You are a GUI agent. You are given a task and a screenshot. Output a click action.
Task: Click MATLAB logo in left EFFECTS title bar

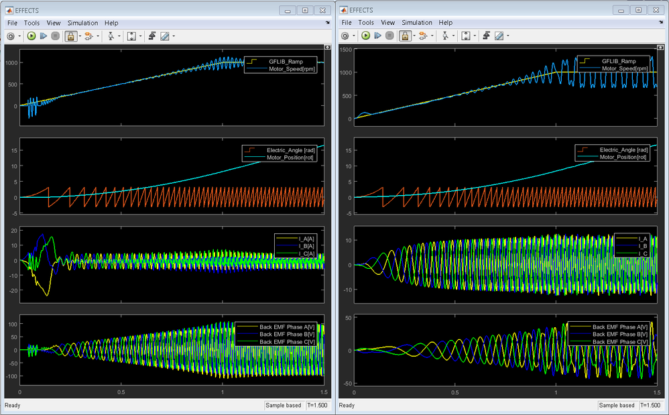[9, 10]
